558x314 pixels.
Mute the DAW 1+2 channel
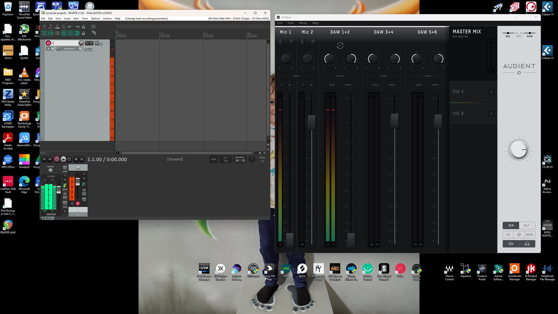click(x=348, y=85)
